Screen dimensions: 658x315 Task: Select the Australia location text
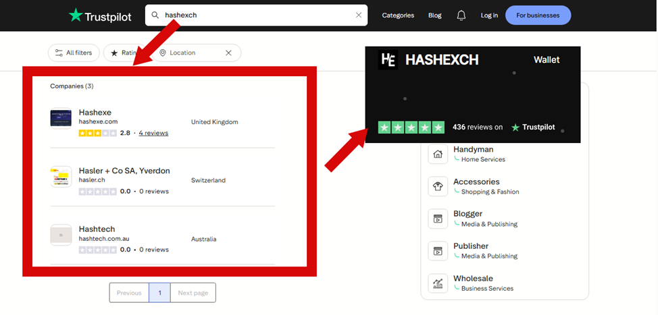tap(204, 239)
